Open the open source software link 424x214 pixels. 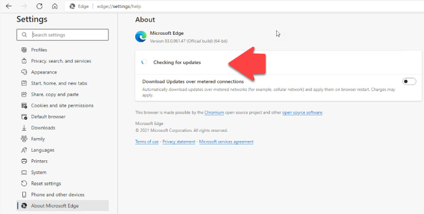coord(303,112)
